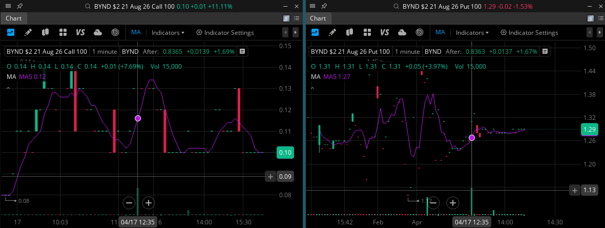Switch to candlestick style in Put chart
This screenshot has height=228, width=605.
350,32
